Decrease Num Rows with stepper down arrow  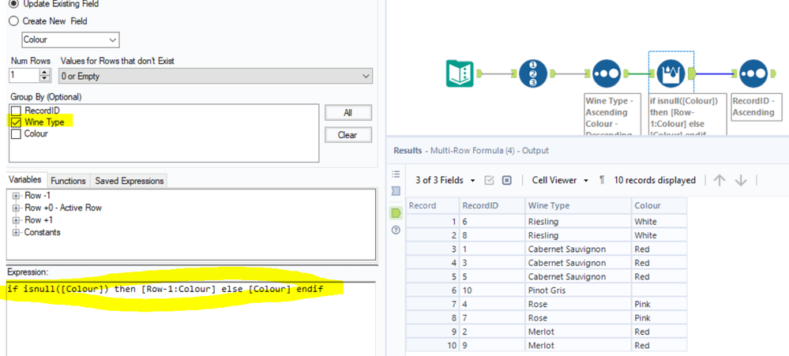45,80
